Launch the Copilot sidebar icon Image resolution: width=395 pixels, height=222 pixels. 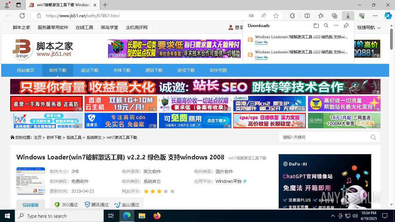click(x=388, y=16)
